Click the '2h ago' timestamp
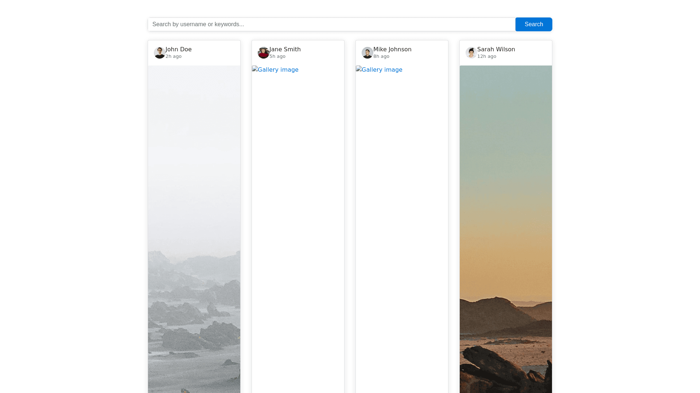 (x=174, y=56)
